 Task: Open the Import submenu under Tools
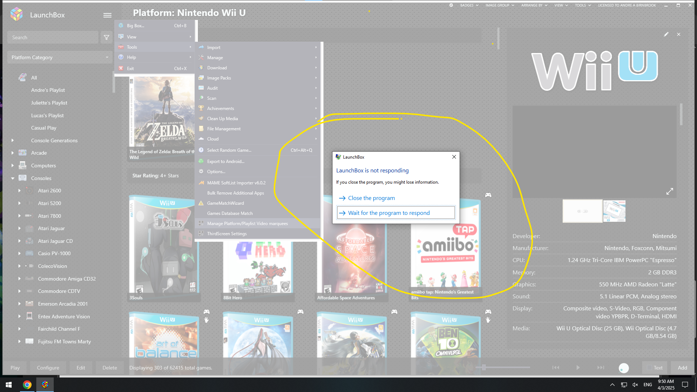pyautogui.click(x=258, y=48)
